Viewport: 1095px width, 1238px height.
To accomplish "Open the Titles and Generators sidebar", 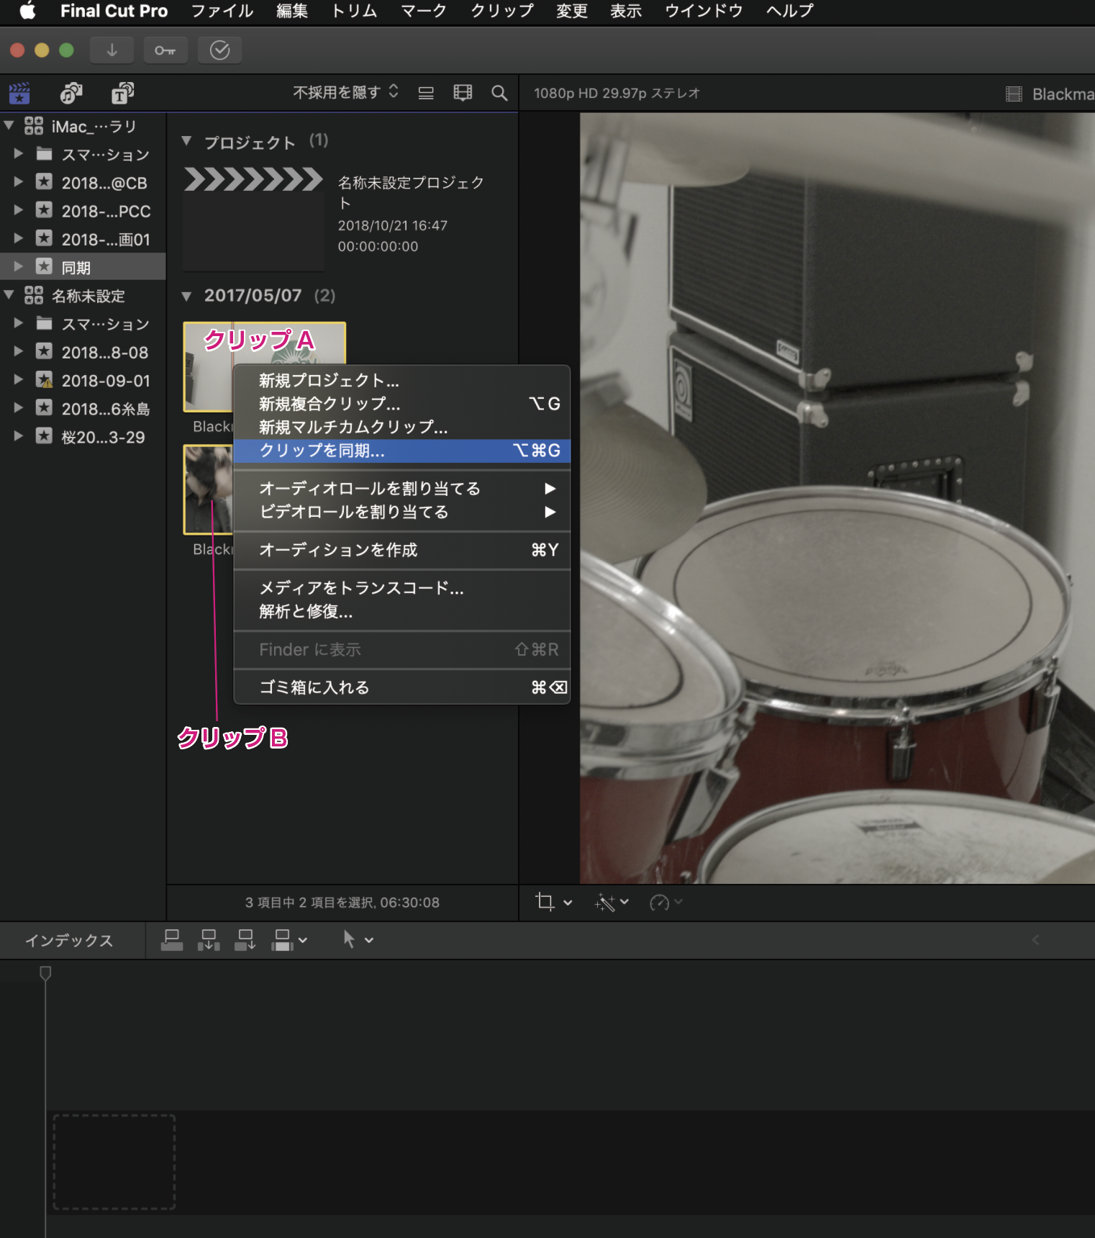I will pos(122,93).
